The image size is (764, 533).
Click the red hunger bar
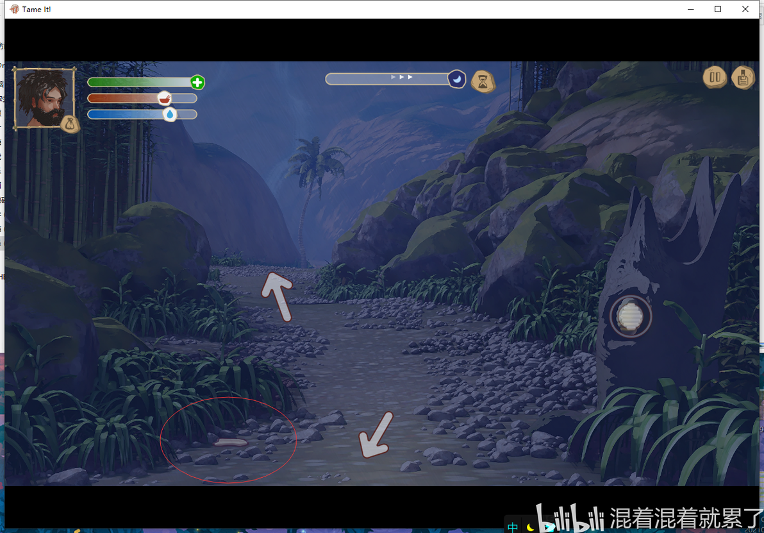(x=142, y=99)
